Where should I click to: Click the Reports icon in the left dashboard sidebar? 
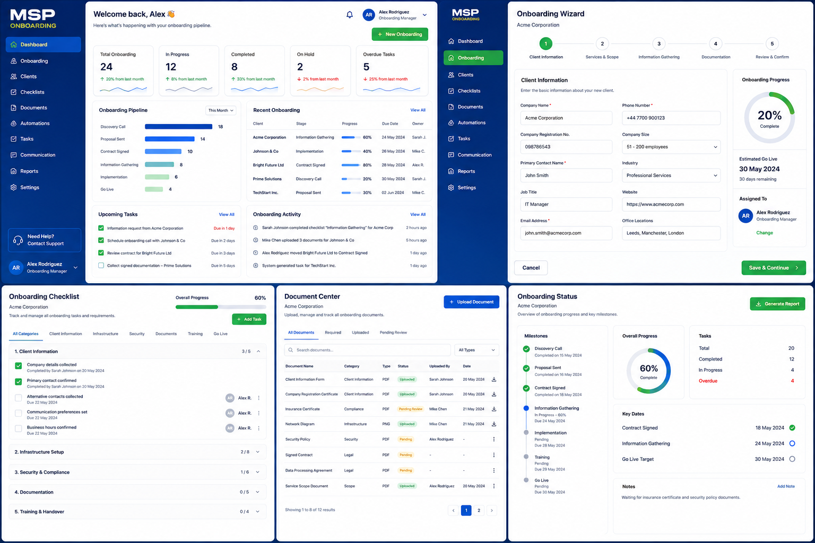(x=14, y=171)
